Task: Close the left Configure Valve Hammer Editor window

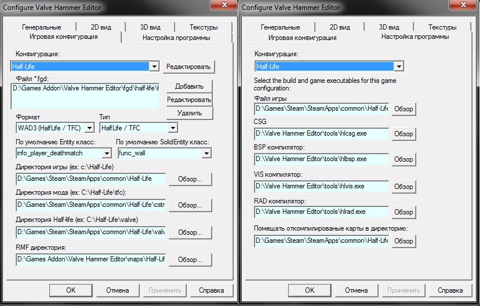Action: (224, 4)
